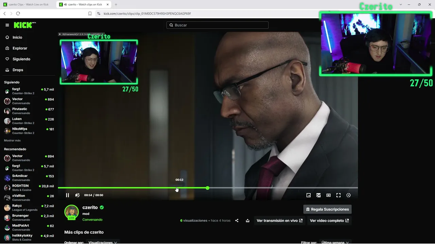
Task: Click the kick.com address bar URL
Action: [147, 14]
